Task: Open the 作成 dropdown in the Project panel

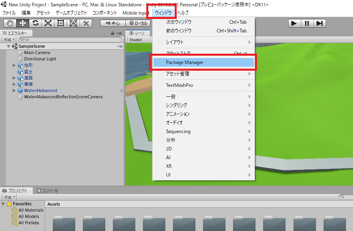Action: point(9,197)
